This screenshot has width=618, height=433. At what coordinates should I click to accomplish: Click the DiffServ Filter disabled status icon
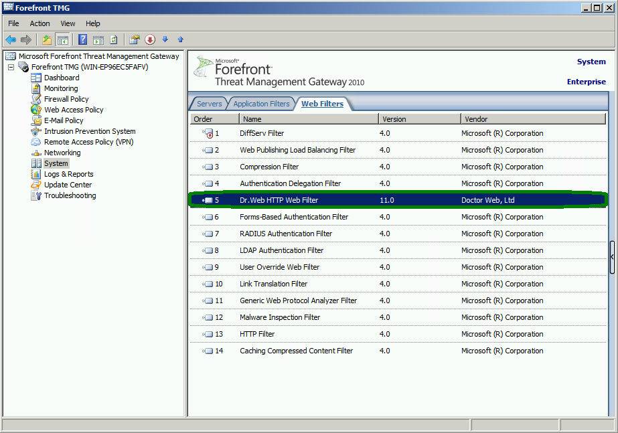208,133
